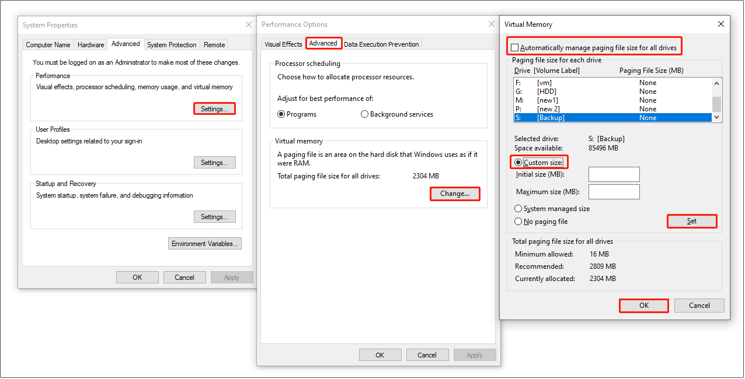
Task: Switch to Computer Name tab
Action: tap(48, 45)
